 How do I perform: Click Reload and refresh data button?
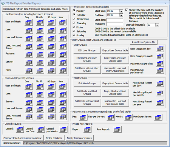click(x=36, y=9)
